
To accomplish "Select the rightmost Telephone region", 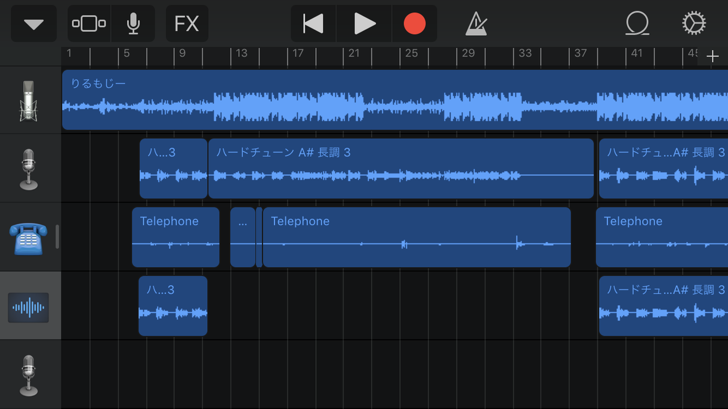I will [x=662, y=237].
